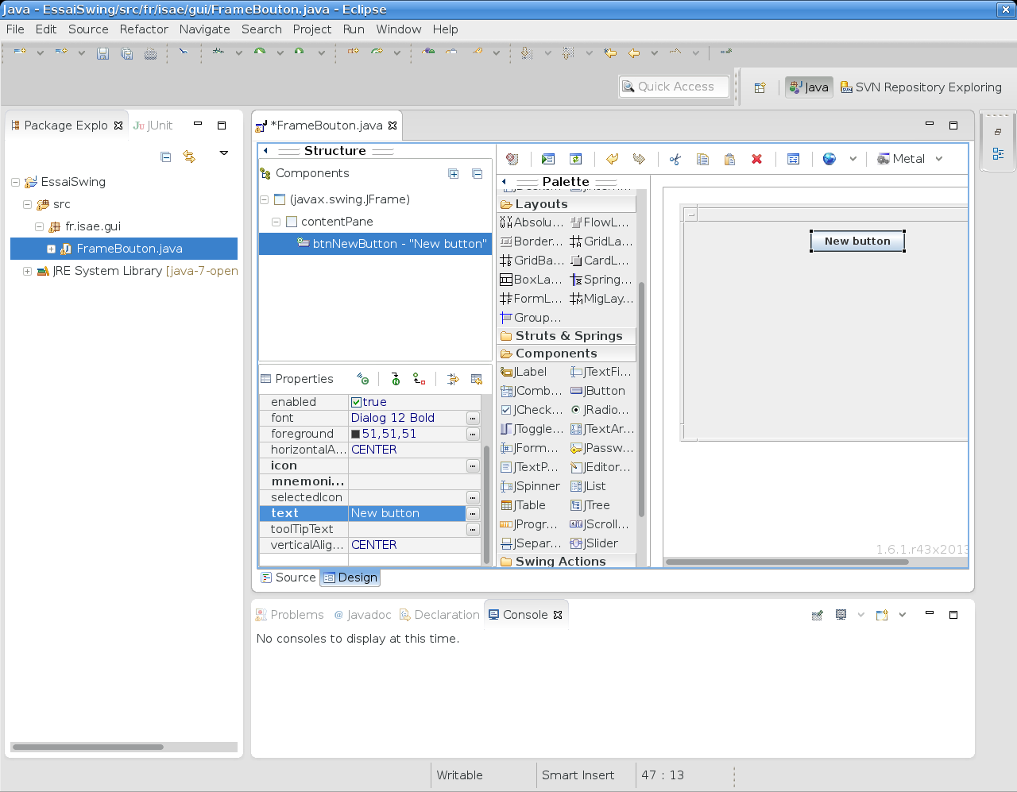
Task: Collapse the src folder node
Action: 27,204
